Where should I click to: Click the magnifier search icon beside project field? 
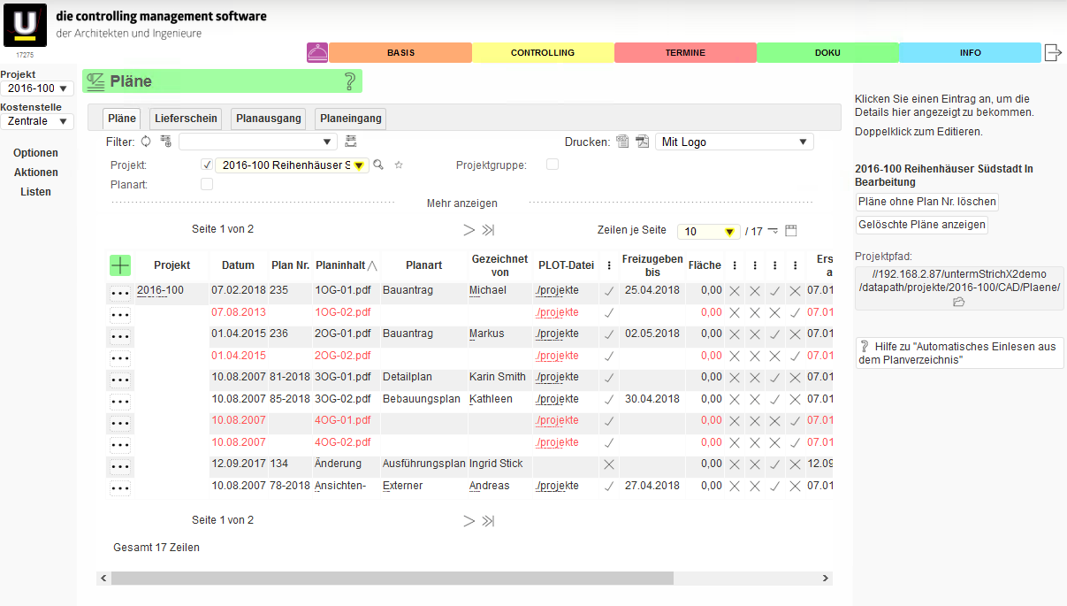click(378, 165)
